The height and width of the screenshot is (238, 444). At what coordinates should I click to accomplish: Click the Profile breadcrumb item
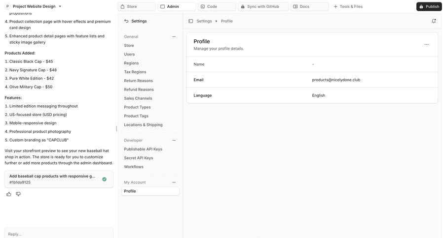[x=227, y=21]
